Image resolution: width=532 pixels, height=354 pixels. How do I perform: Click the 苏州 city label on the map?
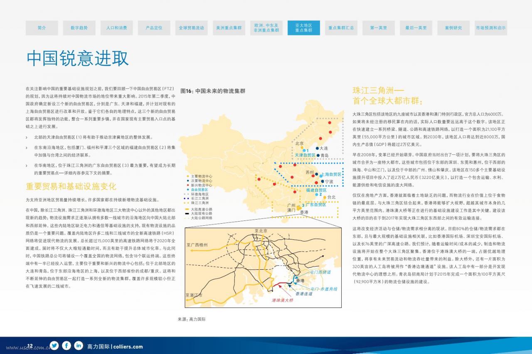coord(310,172)
